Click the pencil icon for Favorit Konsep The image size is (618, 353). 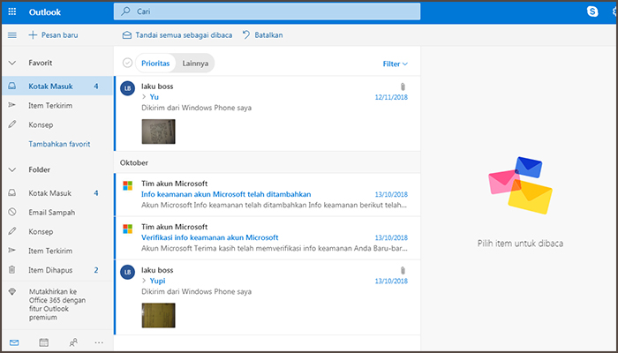(12, 124)
